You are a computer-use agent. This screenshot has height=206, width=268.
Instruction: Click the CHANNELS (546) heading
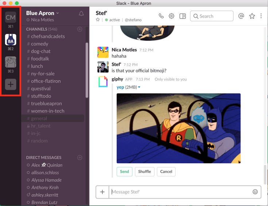click(42, 29)
